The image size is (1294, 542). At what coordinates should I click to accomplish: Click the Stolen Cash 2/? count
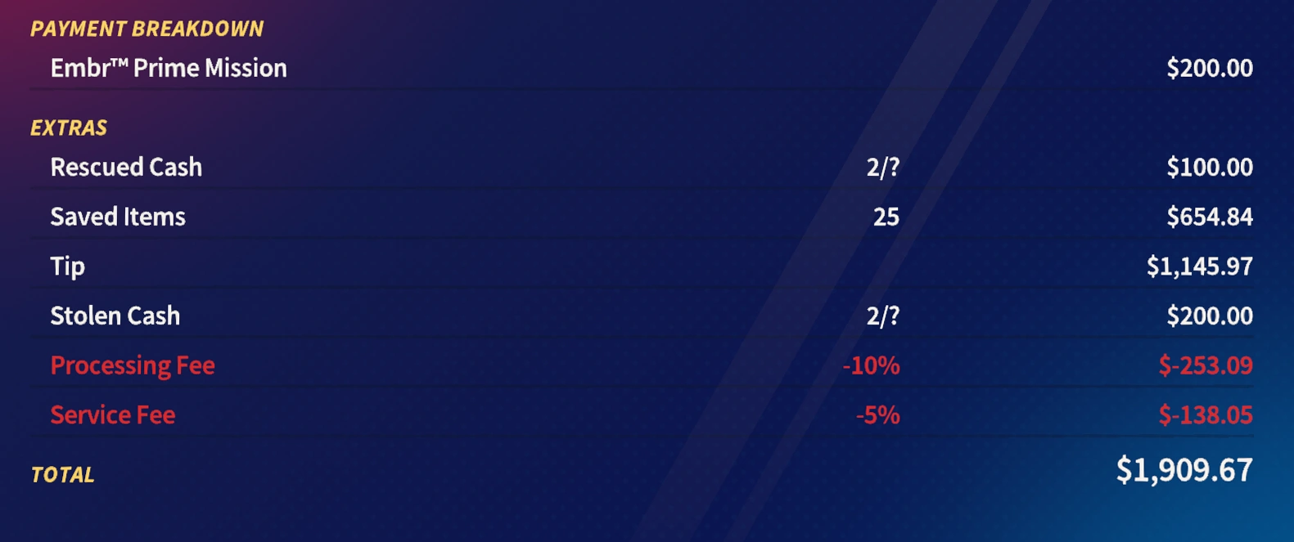click(x=882, y=316)
